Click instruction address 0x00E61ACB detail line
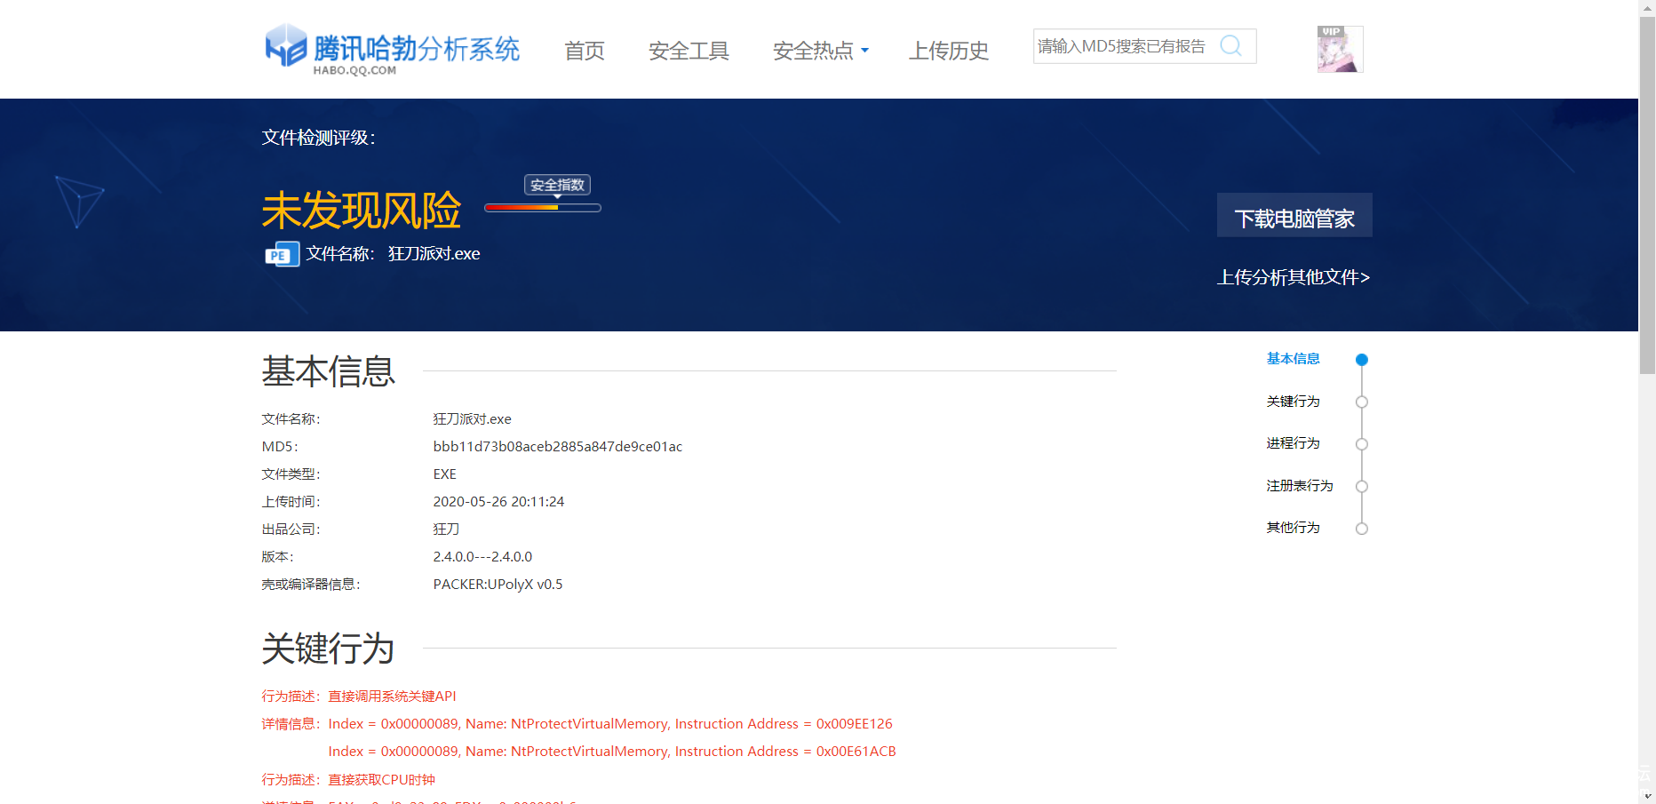This screenshot has width=1656, height=804. 612,752
